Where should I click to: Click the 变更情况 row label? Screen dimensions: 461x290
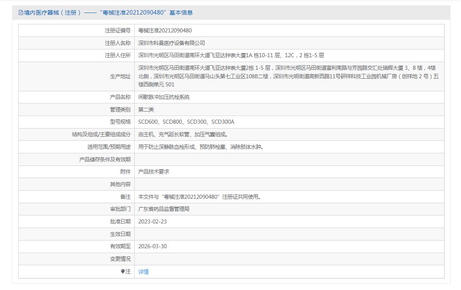pyautogui.click(x=120, y=259)
